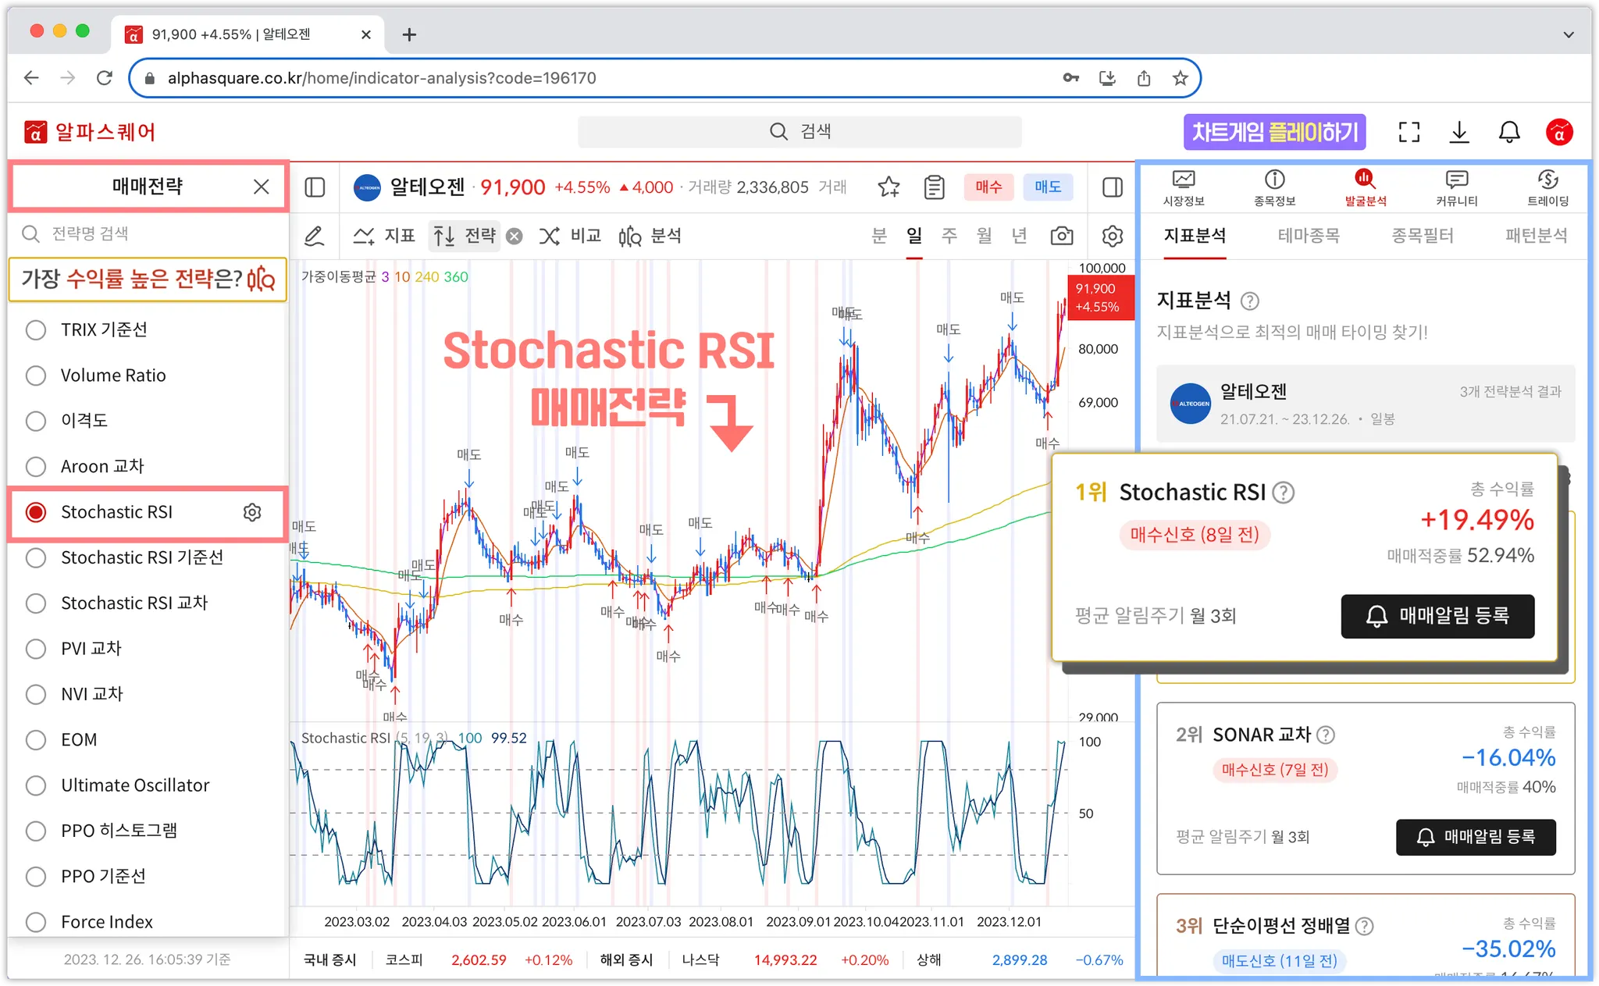Screen dimensions: 1599x986
Task: Open chart settings gear icon
Action: (x=1112, y=236)
